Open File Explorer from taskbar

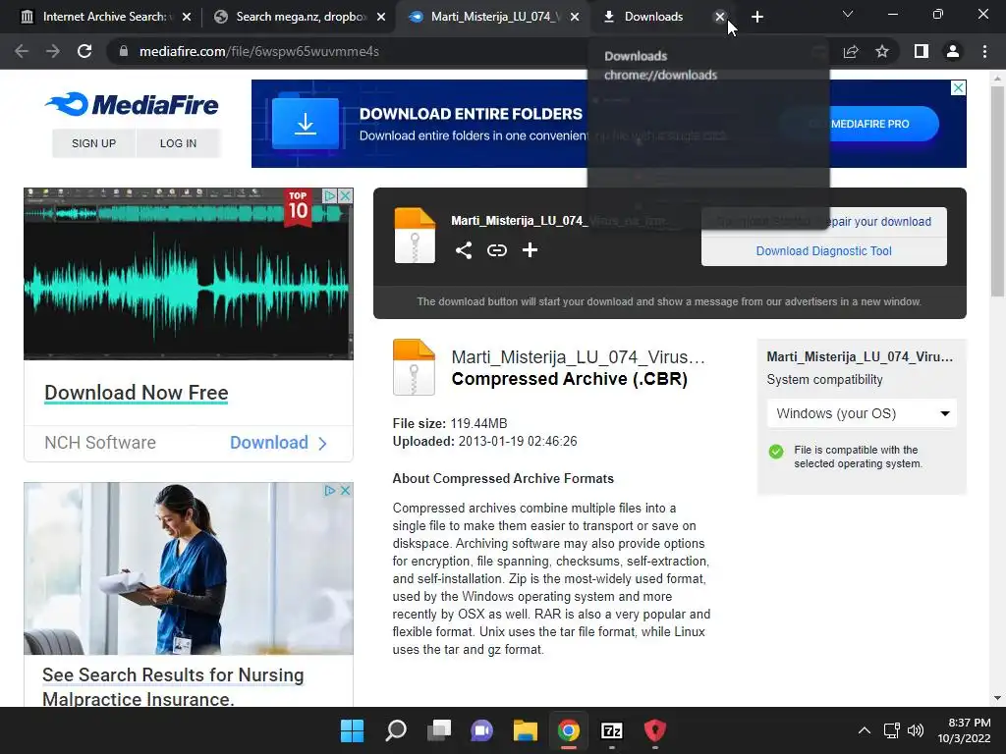pyautogui.click(x=525, y=730)
